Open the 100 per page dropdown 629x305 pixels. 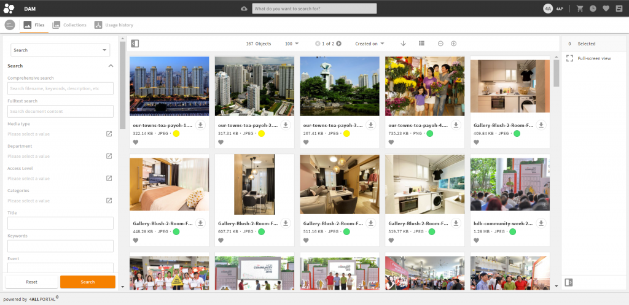[x=292, y=44]
